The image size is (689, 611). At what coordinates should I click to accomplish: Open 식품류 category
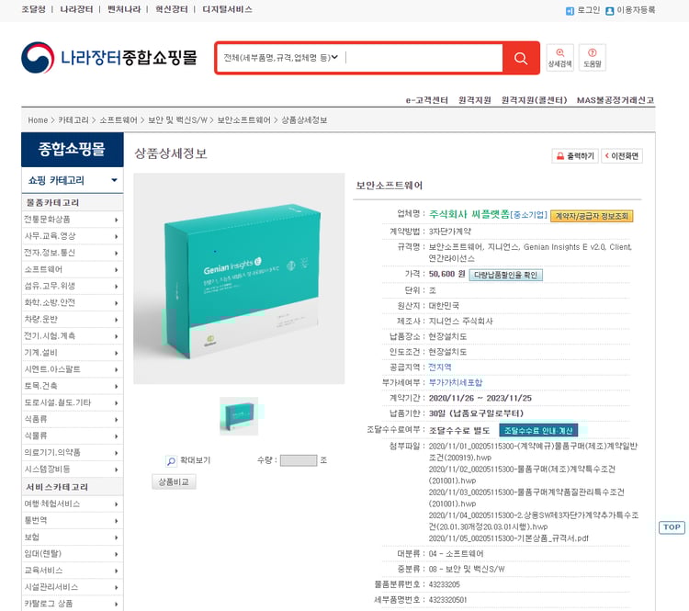(x=72, y=419)
